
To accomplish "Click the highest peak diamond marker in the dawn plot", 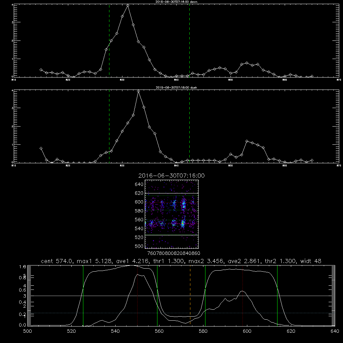I will [128, 5].
